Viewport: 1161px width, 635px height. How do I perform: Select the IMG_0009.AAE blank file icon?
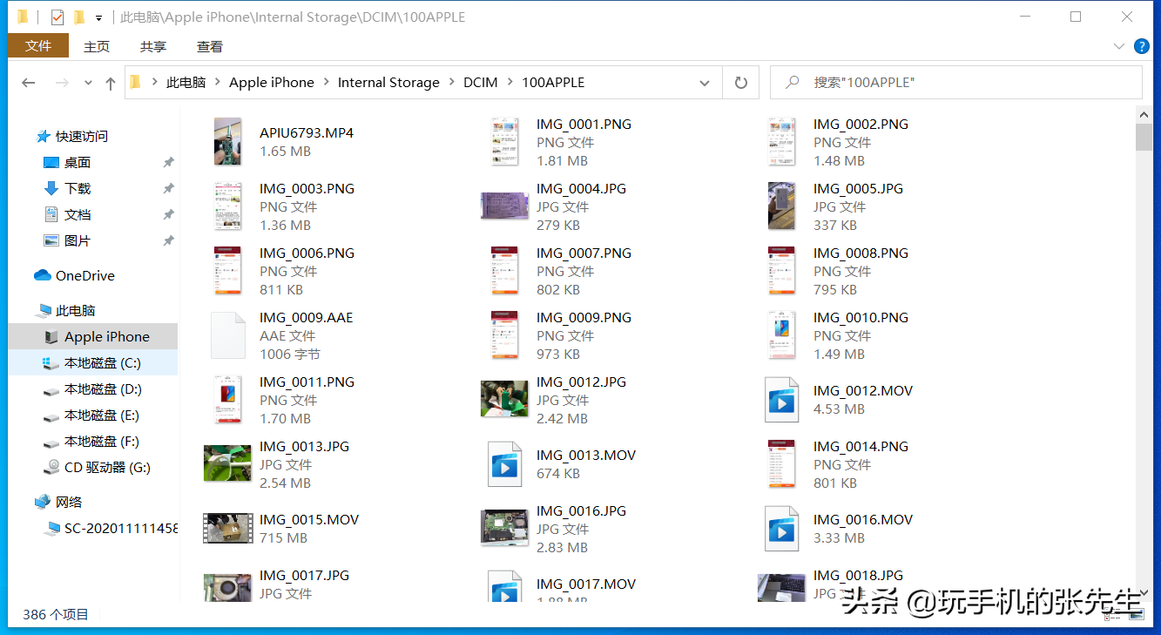[x=228, y=335]
